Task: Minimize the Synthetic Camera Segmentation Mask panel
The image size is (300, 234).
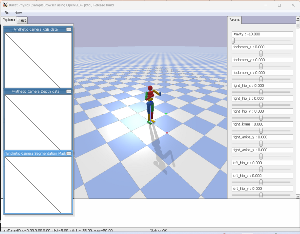Action: (x=69, y=153)
